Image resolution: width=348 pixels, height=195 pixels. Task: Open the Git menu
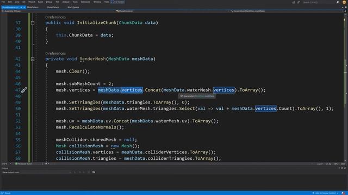[24, 2]
